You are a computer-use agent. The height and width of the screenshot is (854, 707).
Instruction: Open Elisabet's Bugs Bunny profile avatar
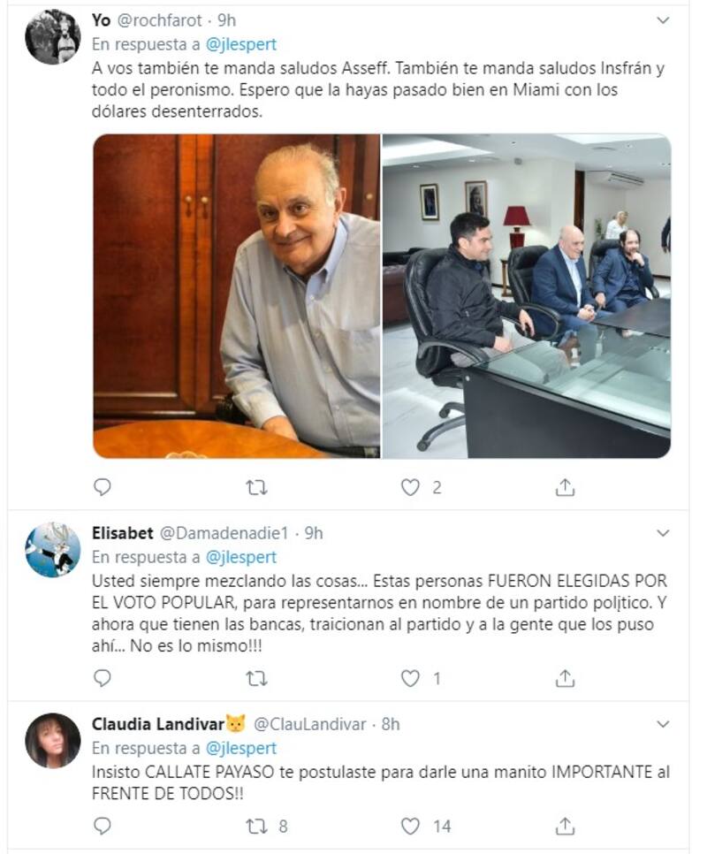tap(53, 550)
